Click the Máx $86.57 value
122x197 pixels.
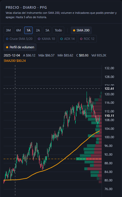click(x=46, y=55)
